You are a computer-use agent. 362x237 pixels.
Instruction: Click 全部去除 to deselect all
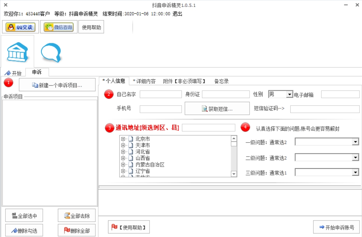(x=76, y=215)
